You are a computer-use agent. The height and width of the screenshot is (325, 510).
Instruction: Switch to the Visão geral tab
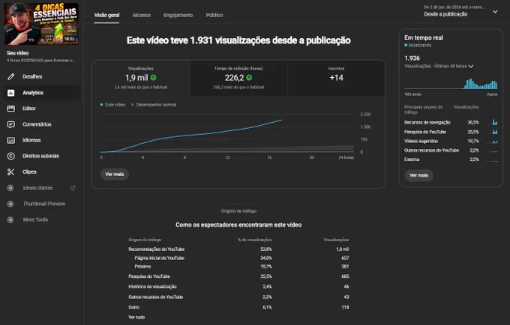[x=106, y=15]
